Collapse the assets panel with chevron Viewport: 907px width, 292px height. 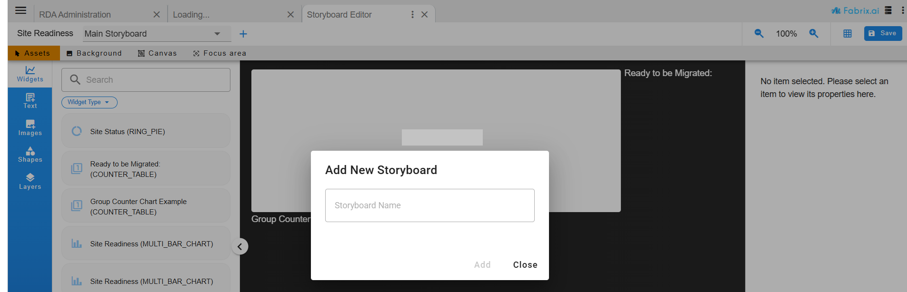[240, 246]
